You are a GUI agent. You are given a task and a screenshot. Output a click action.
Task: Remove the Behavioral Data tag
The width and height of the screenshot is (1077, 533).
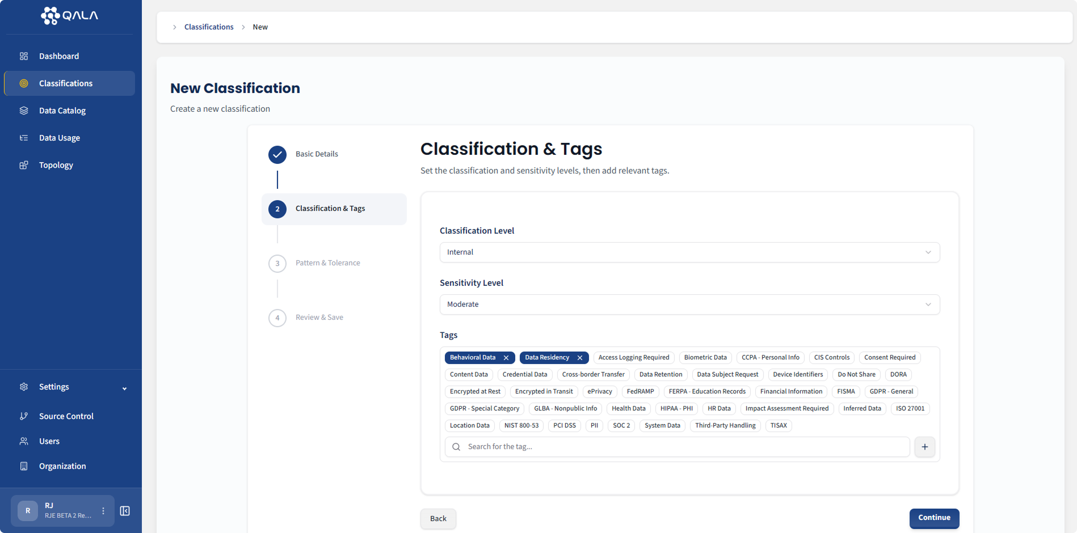coord(506,357)
